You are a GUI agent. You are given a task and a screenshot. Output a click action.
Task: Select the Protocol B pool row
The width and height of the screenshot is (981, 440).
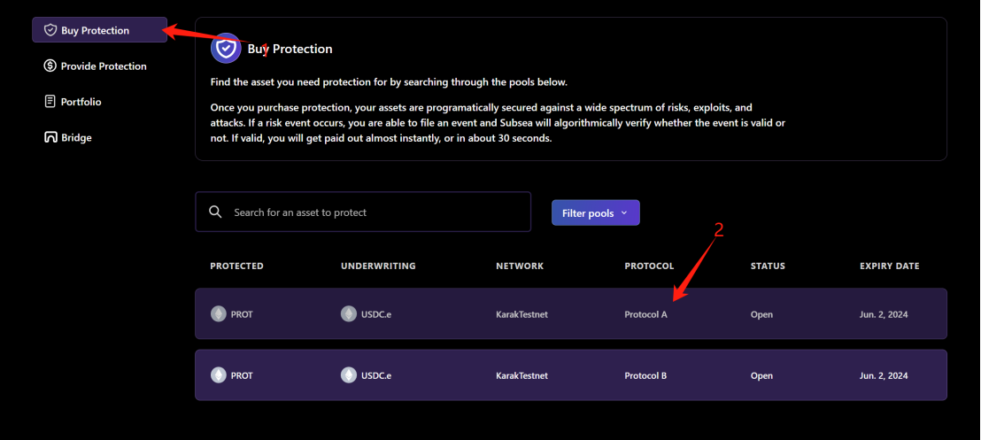click(x=570, y=374)
